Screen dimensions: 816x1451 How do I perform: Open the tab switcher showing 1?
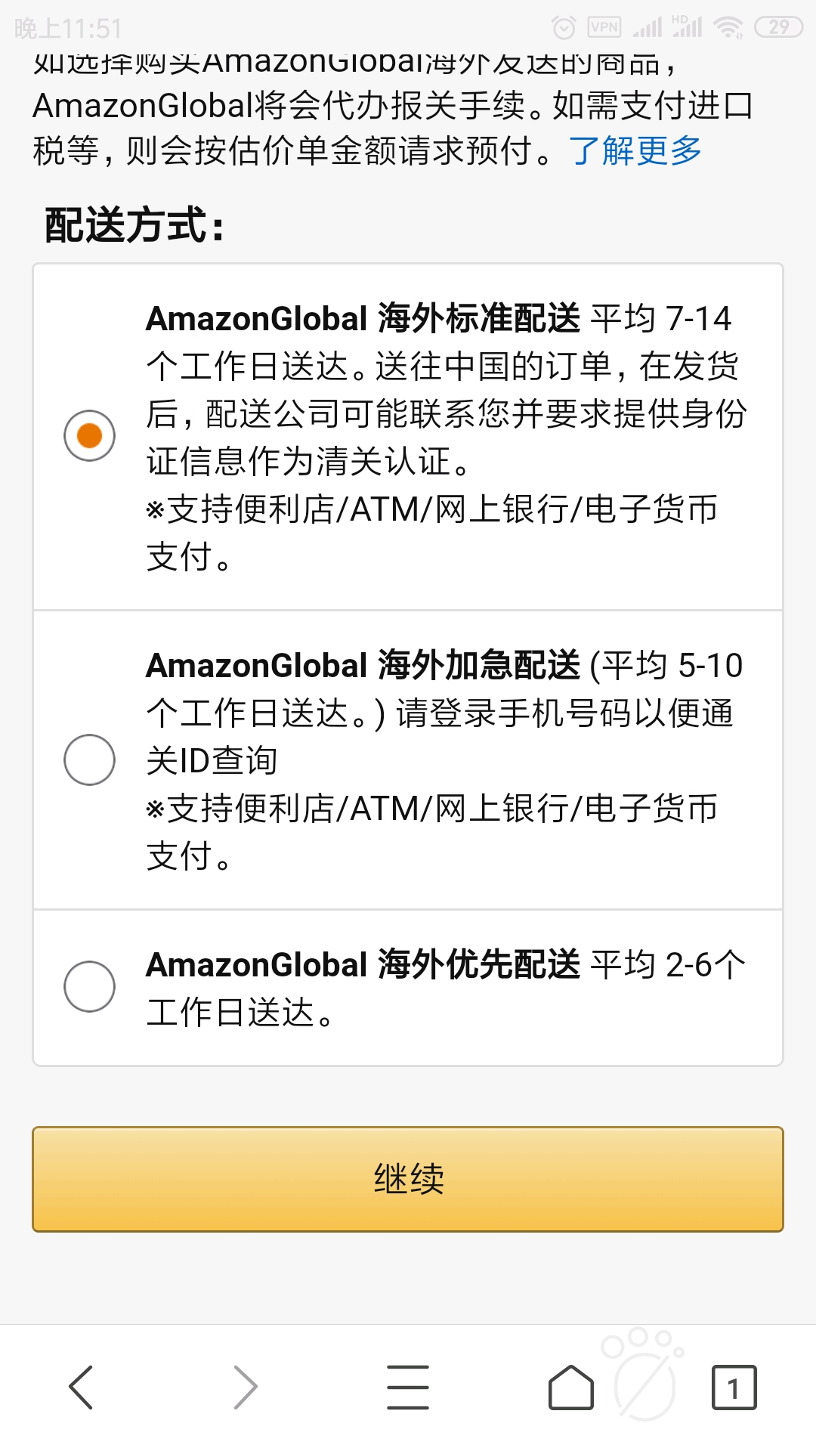point(734,1388)
